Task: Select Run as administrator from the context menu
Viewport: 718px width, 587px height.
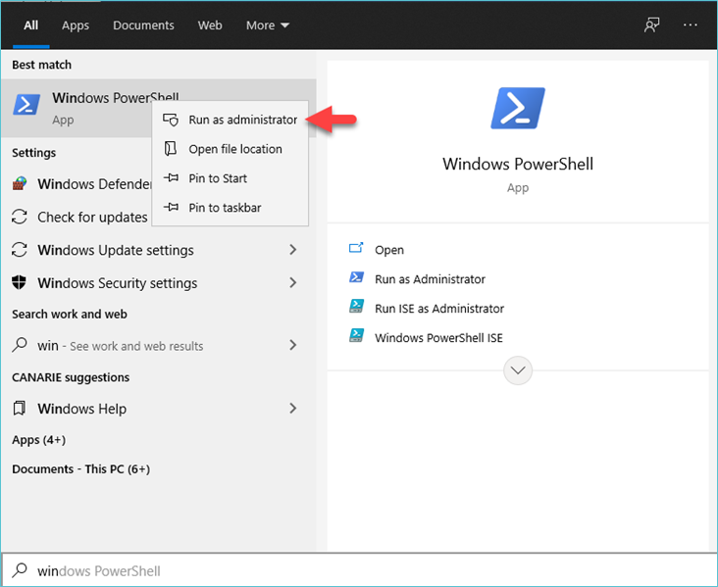Action: coord(241,120)
